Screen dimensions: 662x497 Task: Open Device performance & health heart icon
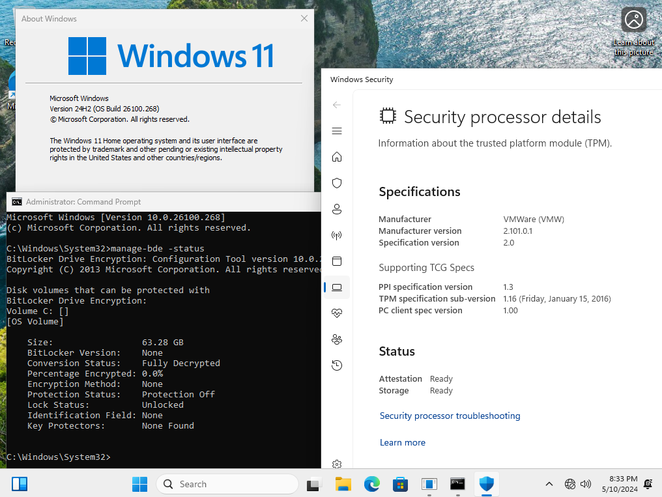tap(336, 313)
